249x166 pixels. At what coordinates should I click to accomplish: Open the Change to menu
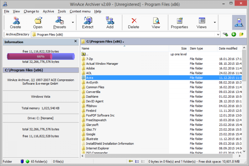[31, 11]
